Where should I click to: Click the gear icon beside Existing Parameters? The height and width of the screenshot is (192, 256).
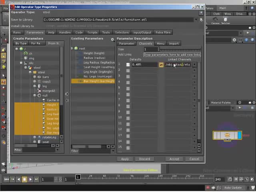click(x=112, y=39)
